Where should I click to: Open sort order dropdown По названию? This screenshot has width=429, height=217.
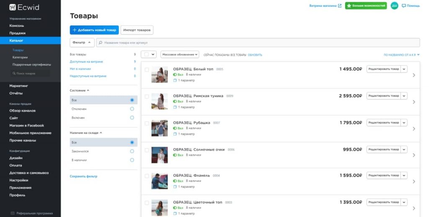coord(401,55)
